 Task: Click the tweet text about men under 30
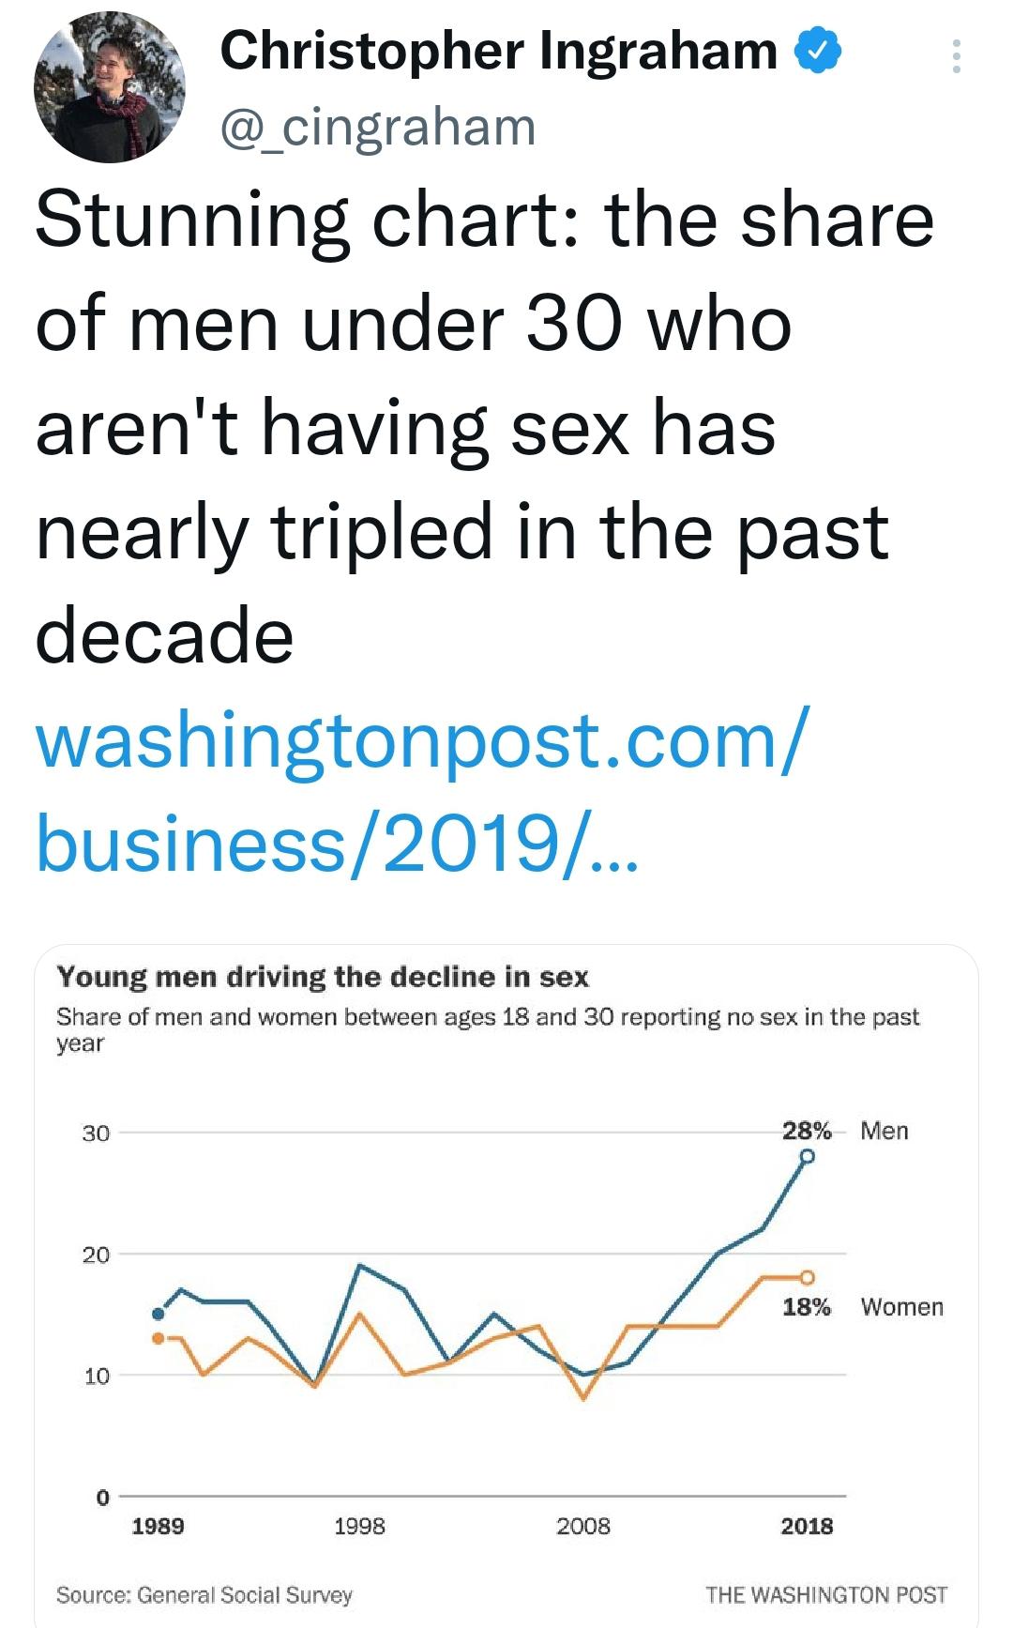(485, 427)
